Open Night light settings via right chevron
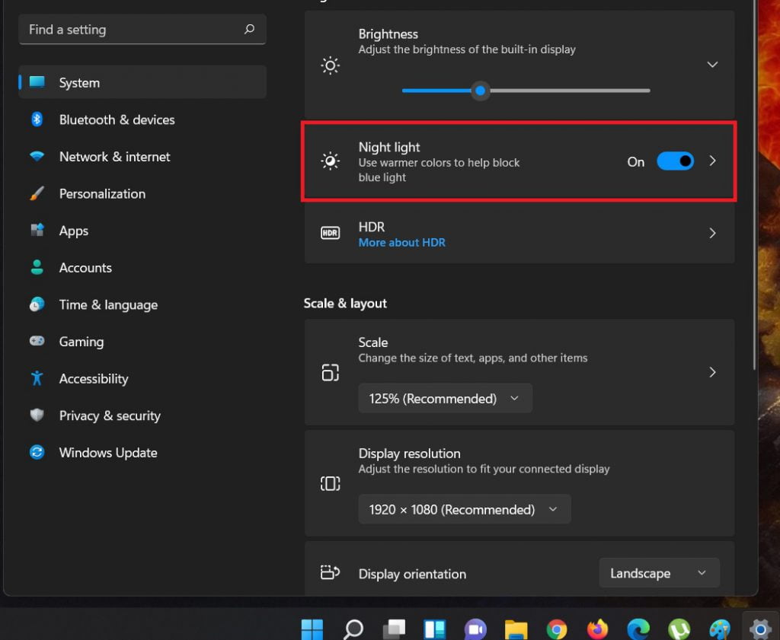This screenshot has height=640, width=780. click(712, 161)
